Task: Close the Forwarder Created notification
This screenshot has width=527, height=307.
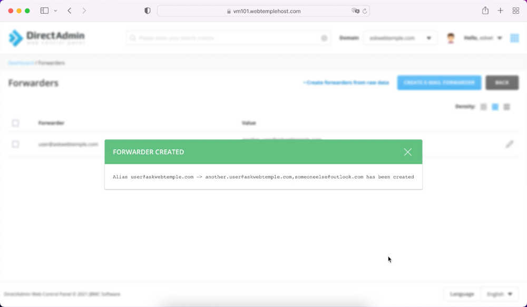Action: 408,152
